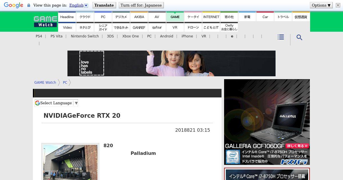Click the 詳しく見る button in GALLERIA ad
The image size is (343, 180).
(297, 146)
